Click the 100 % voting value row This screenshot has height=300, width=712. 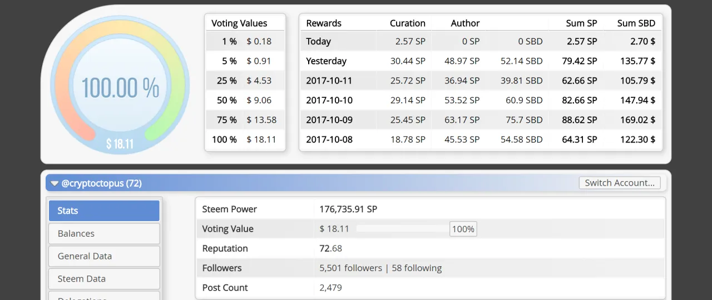(245, 139)
